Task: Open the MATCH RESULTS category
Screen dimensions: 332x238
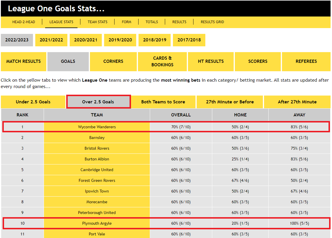Action: point(23,61)
